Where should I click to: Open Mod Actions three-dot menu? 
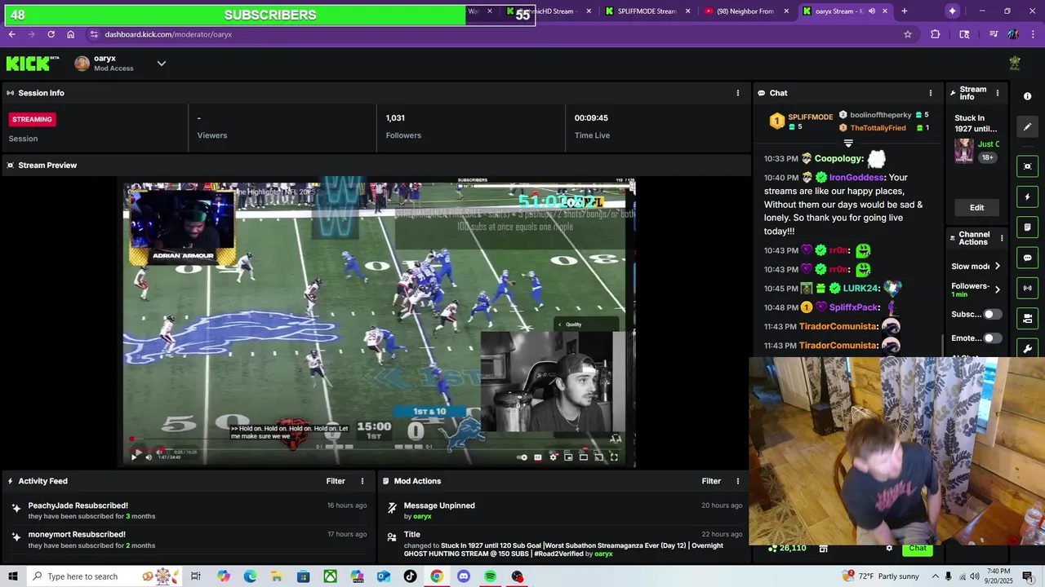tap(738, 481)
